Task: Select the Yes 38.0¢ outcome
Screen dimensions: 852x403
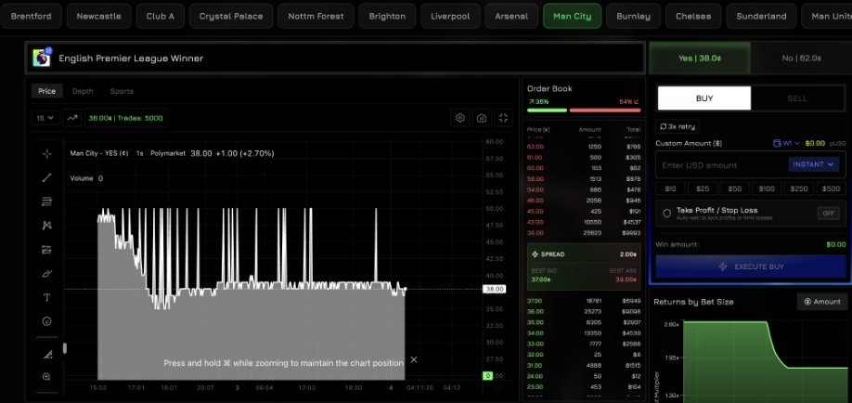Action: click(700, 58)
